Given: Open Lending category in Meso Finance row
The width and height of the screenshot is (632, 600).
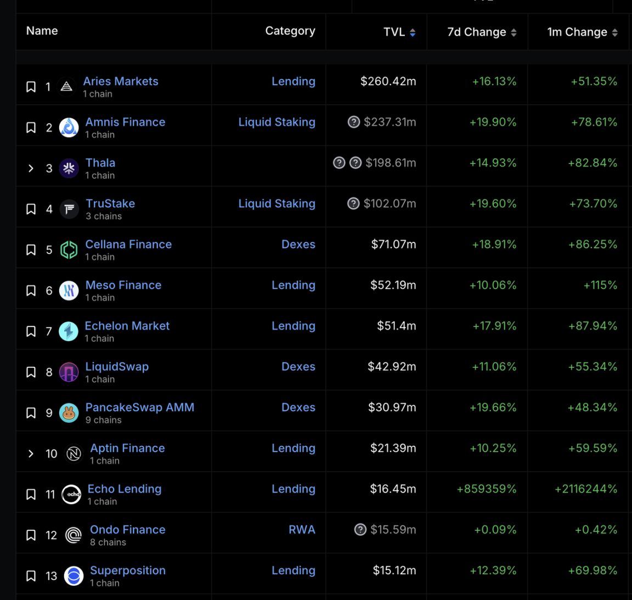Looking at the screenshot, I should [294, 285].
